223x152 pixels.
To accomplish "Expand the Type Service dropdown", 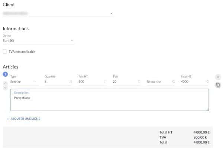I will click(24, 82).
